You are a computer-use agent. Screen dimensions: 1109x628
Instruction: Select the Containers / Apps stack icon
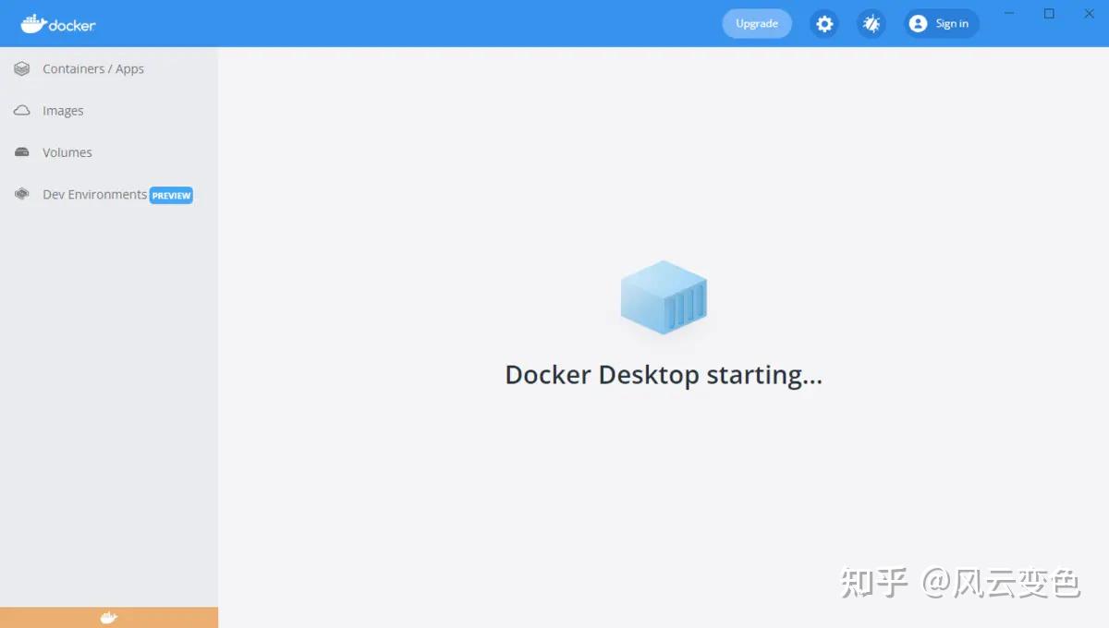point(20,68)
